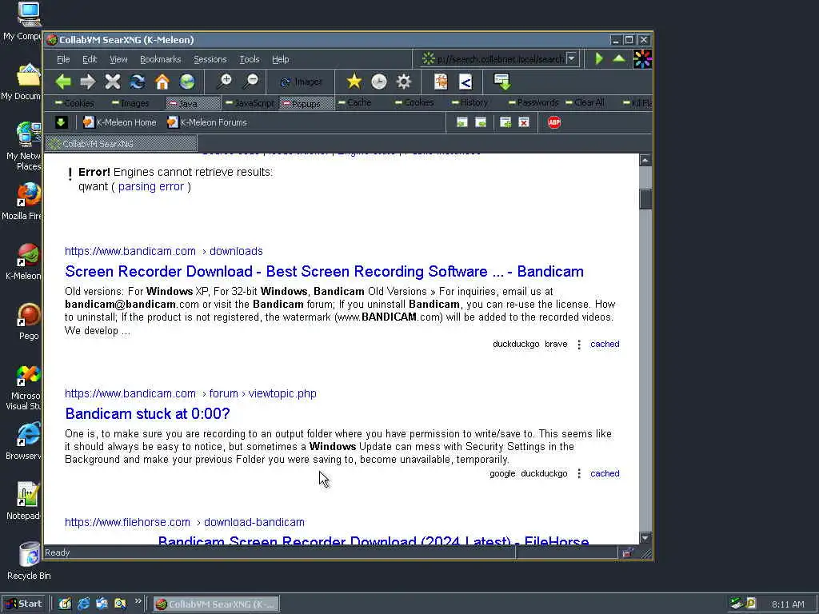
Task: Click the green down arrow bookmark icon
Action: point(61,122)
